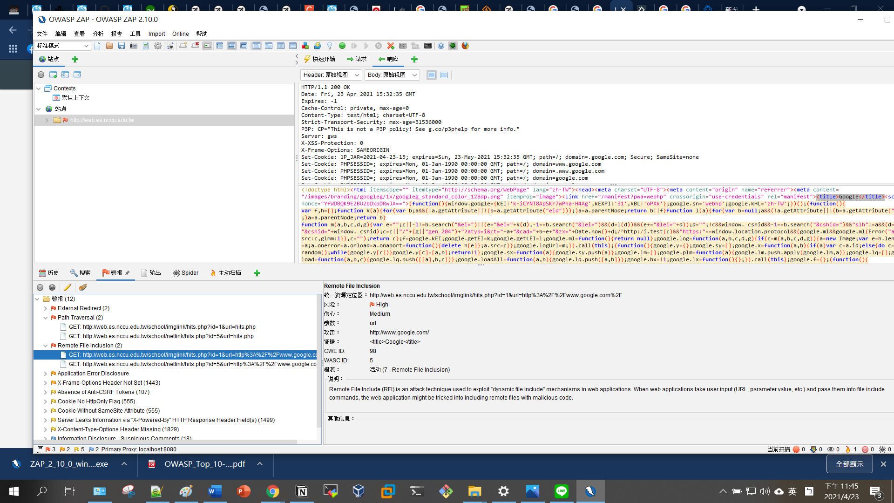Open Word from the Windows taskbar

coord(215,491)
